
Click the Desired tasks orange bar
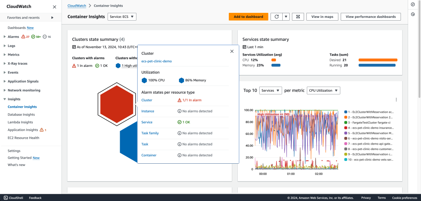pyautogui.click(x=378, y=60)
